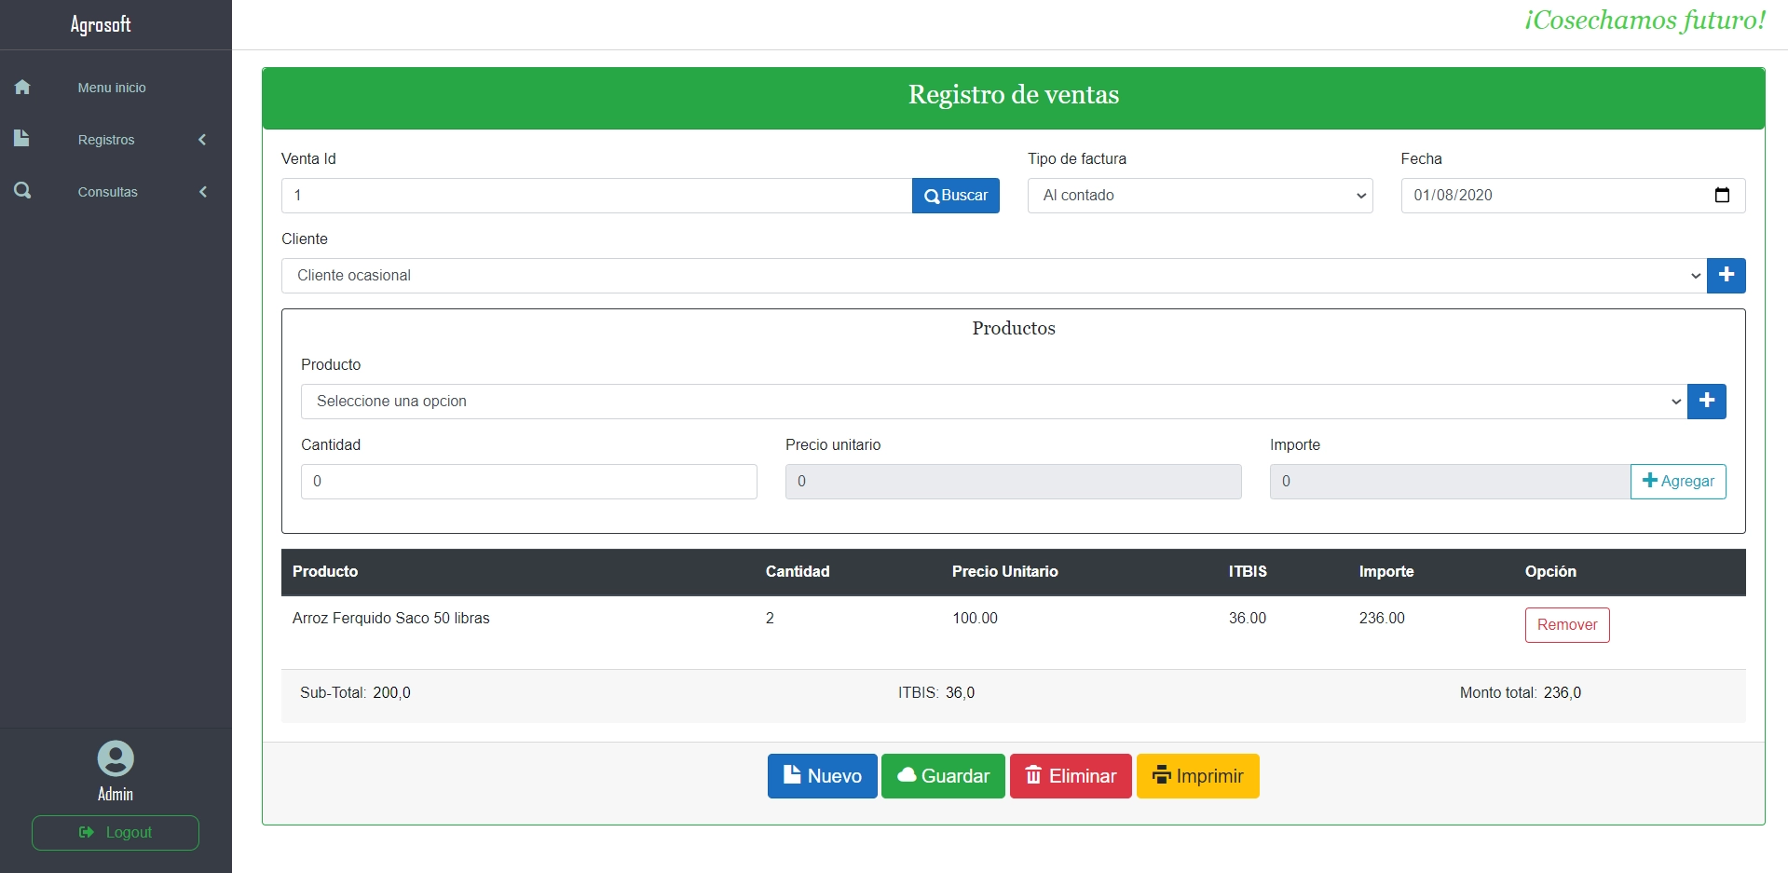Open Menu inicio in sidebar
Viewport: 1788px width, 873px height.
(x=112, y=88)
